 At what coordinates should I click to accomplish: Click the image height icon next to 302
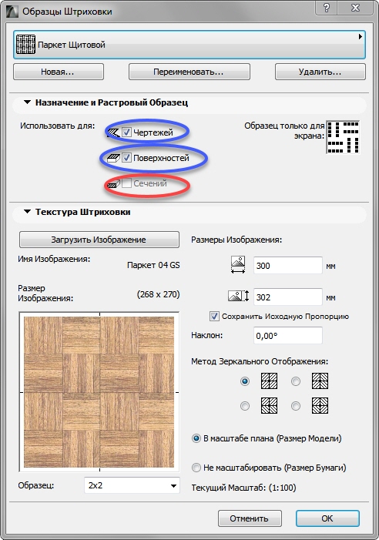pos(239,296)
